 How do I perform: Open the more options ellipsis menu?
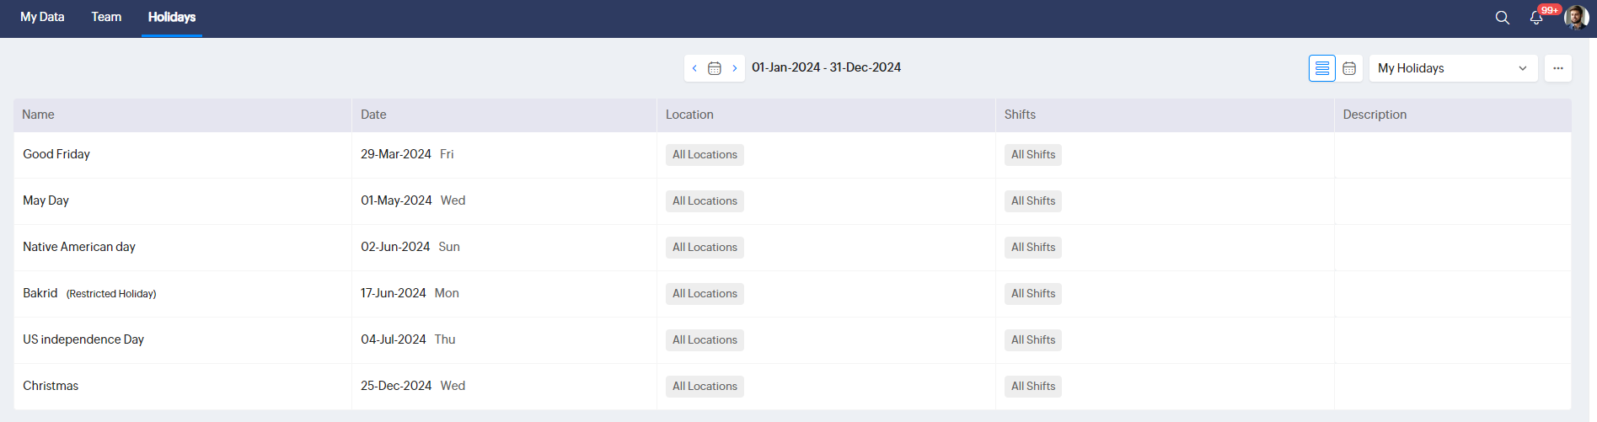[1558, 68]
